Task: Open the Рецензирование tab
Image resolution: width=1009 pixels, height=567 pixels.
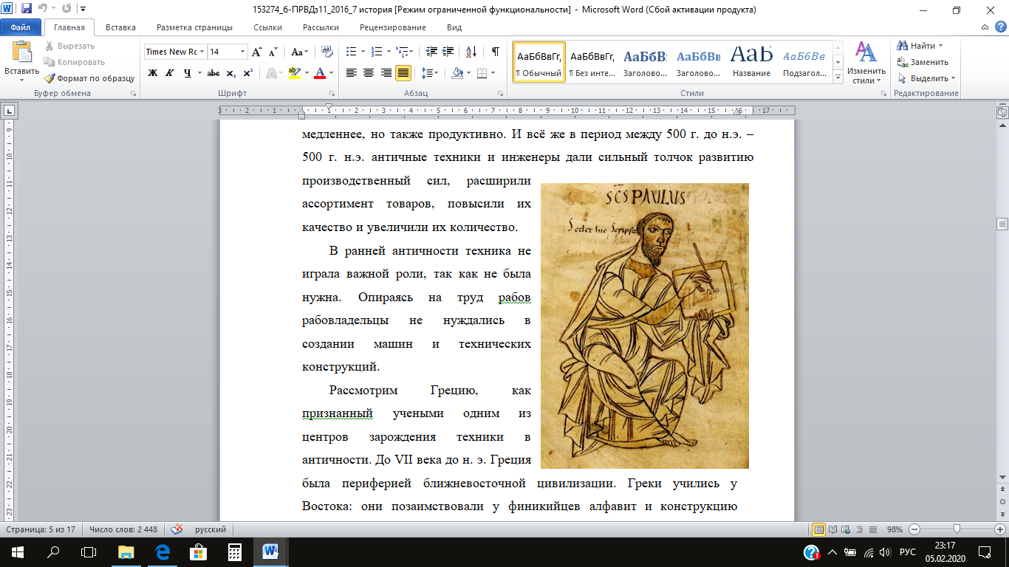Action: point(392,27)
